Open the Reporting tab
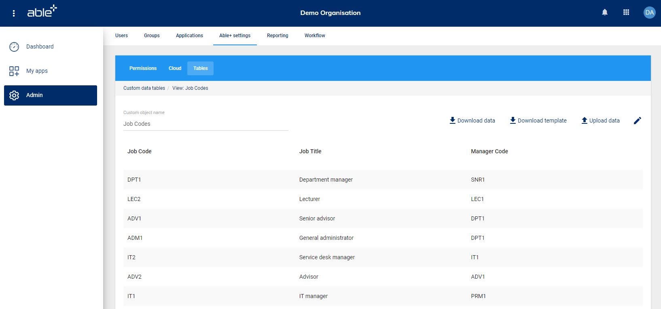The width and height of the screenshot is (661, 309). [278, 36]
